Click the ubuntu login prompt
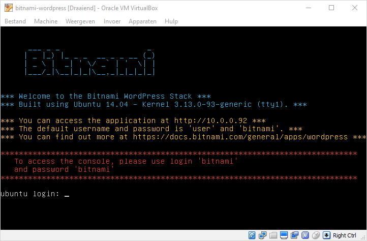The height and width of the screenshot is (241, 367). pos(29,194)
